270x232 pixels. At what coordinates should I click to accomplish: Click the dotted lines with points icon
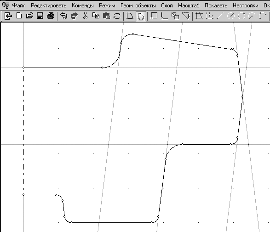click(210, 16)
